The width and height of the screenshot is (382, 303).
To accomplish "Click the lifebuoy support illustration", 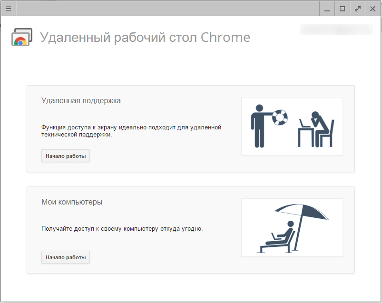I will pos(292,126).
